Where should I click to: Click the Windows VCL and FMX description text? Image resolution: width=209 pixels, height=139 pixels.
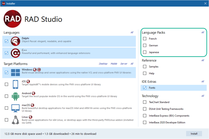[77, 72]
